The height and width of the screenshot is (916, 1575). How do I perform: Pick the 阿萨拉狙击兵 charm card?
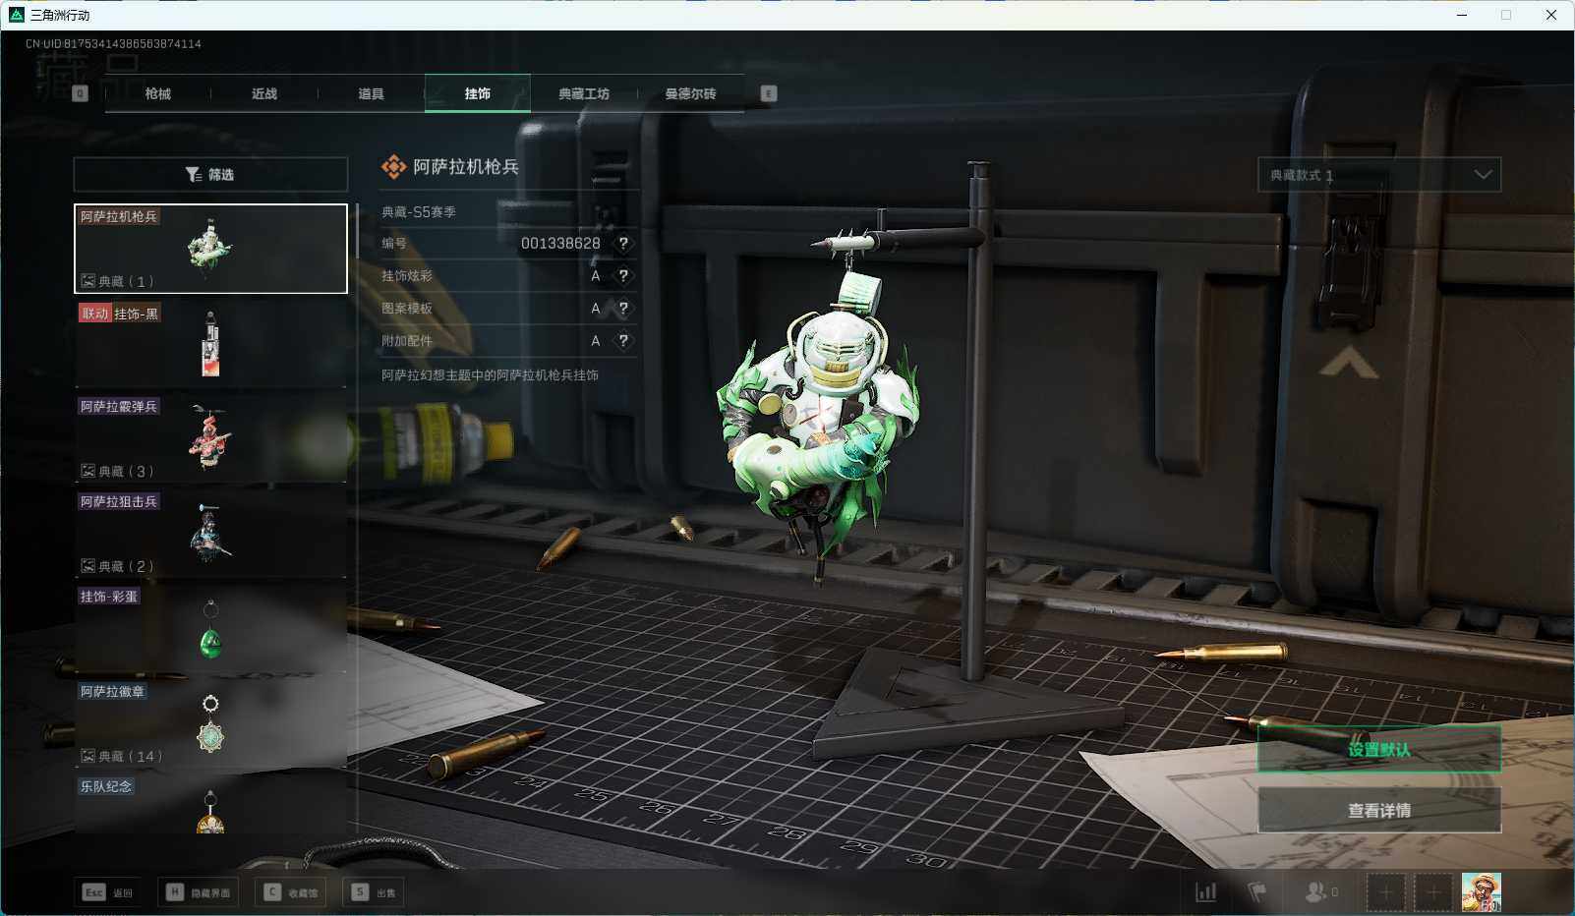coord(210,533)
